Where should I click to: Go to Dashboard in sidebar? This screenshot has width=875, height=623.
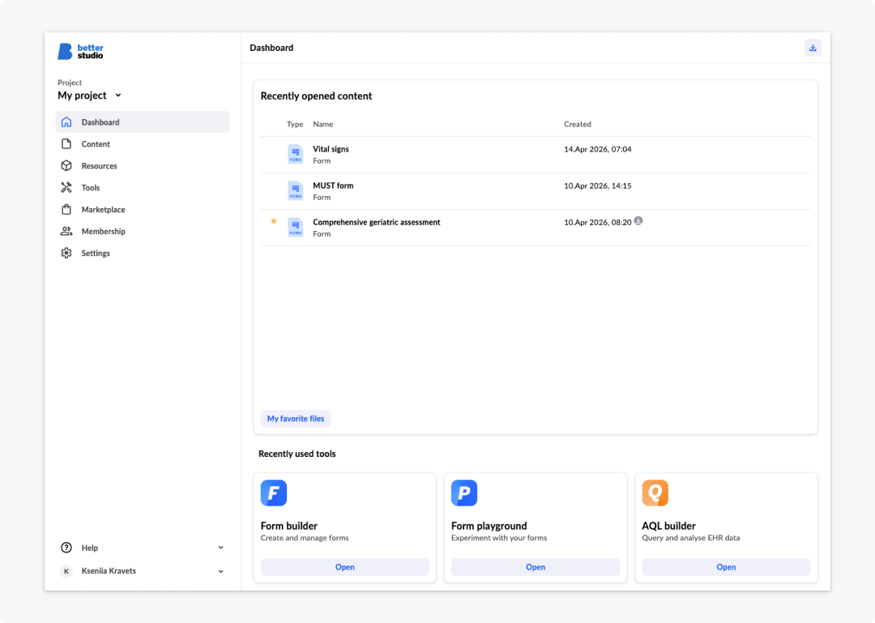[x=143, y=122]
